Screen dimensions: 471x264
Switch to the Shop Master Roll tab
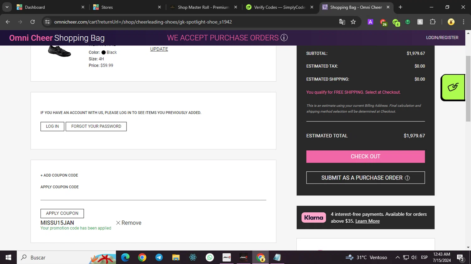(203, 7)
